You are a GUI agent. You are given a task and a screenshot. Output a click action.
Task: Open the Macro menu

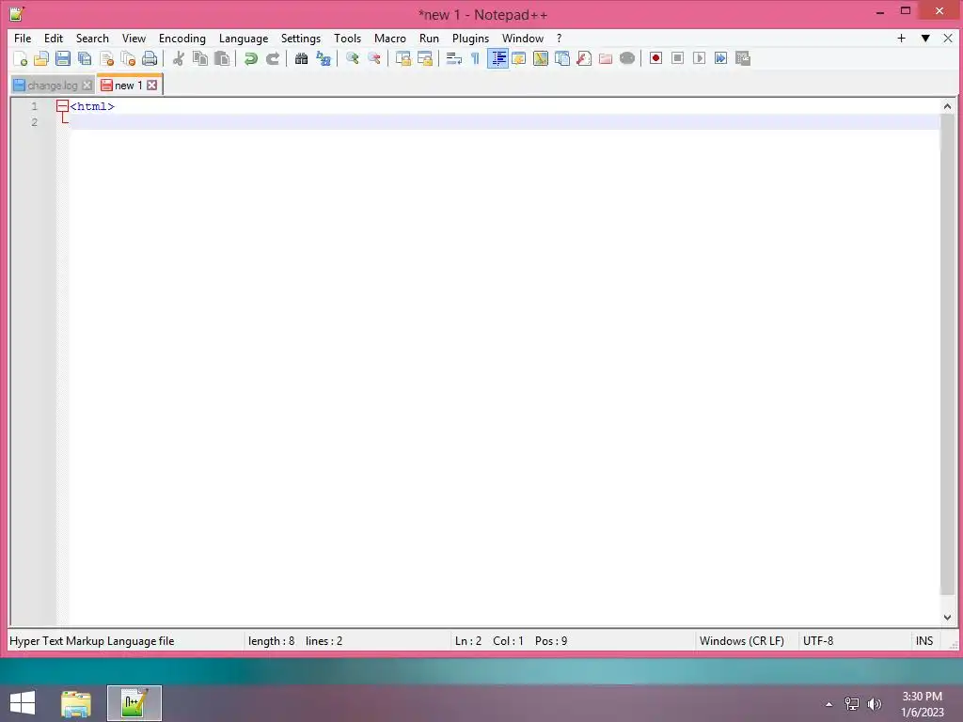click(390, 38)
